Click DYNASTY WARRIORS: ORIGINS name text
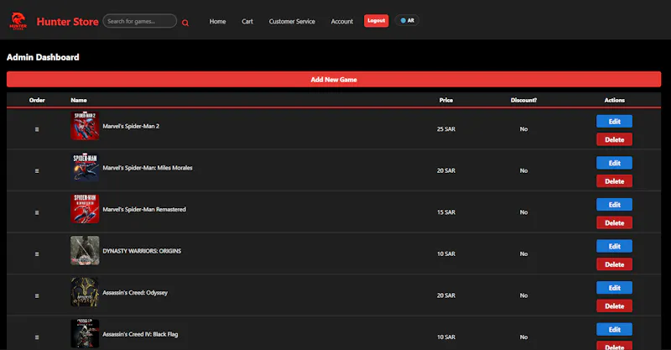 click(x=142, y=251)
